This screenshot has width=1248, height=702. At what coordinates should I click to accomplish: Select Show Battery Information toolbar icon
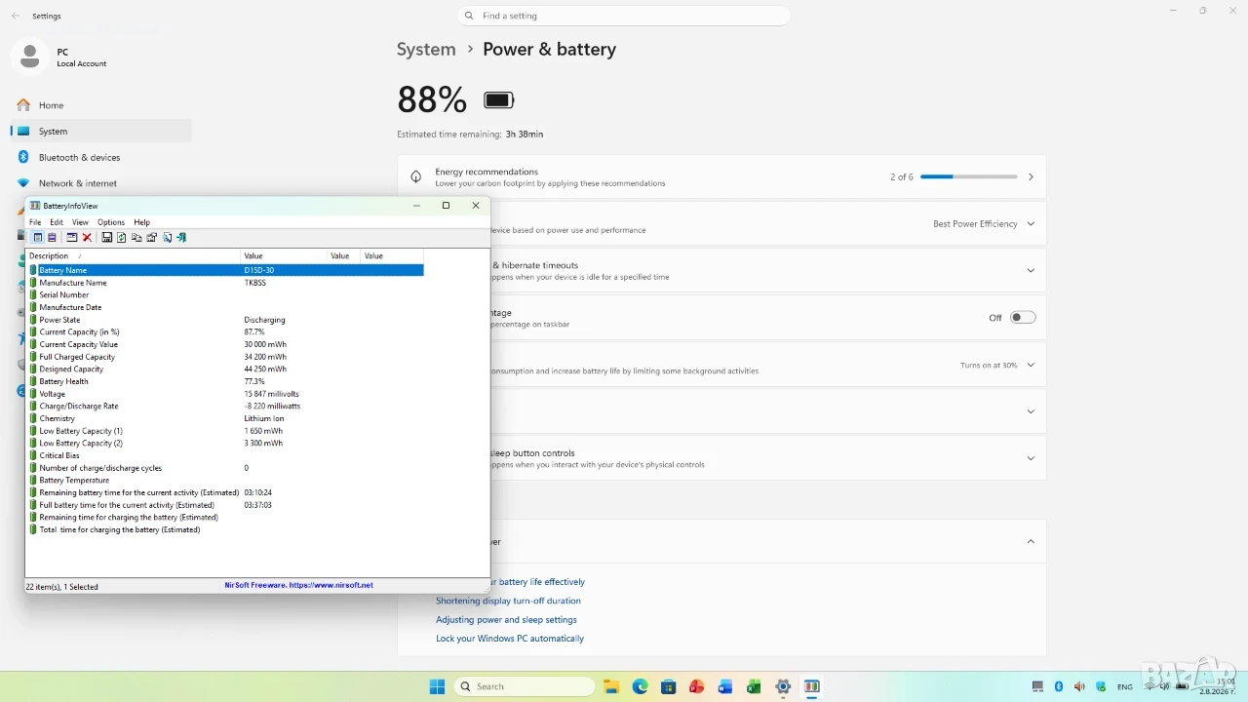coord(38,237)
